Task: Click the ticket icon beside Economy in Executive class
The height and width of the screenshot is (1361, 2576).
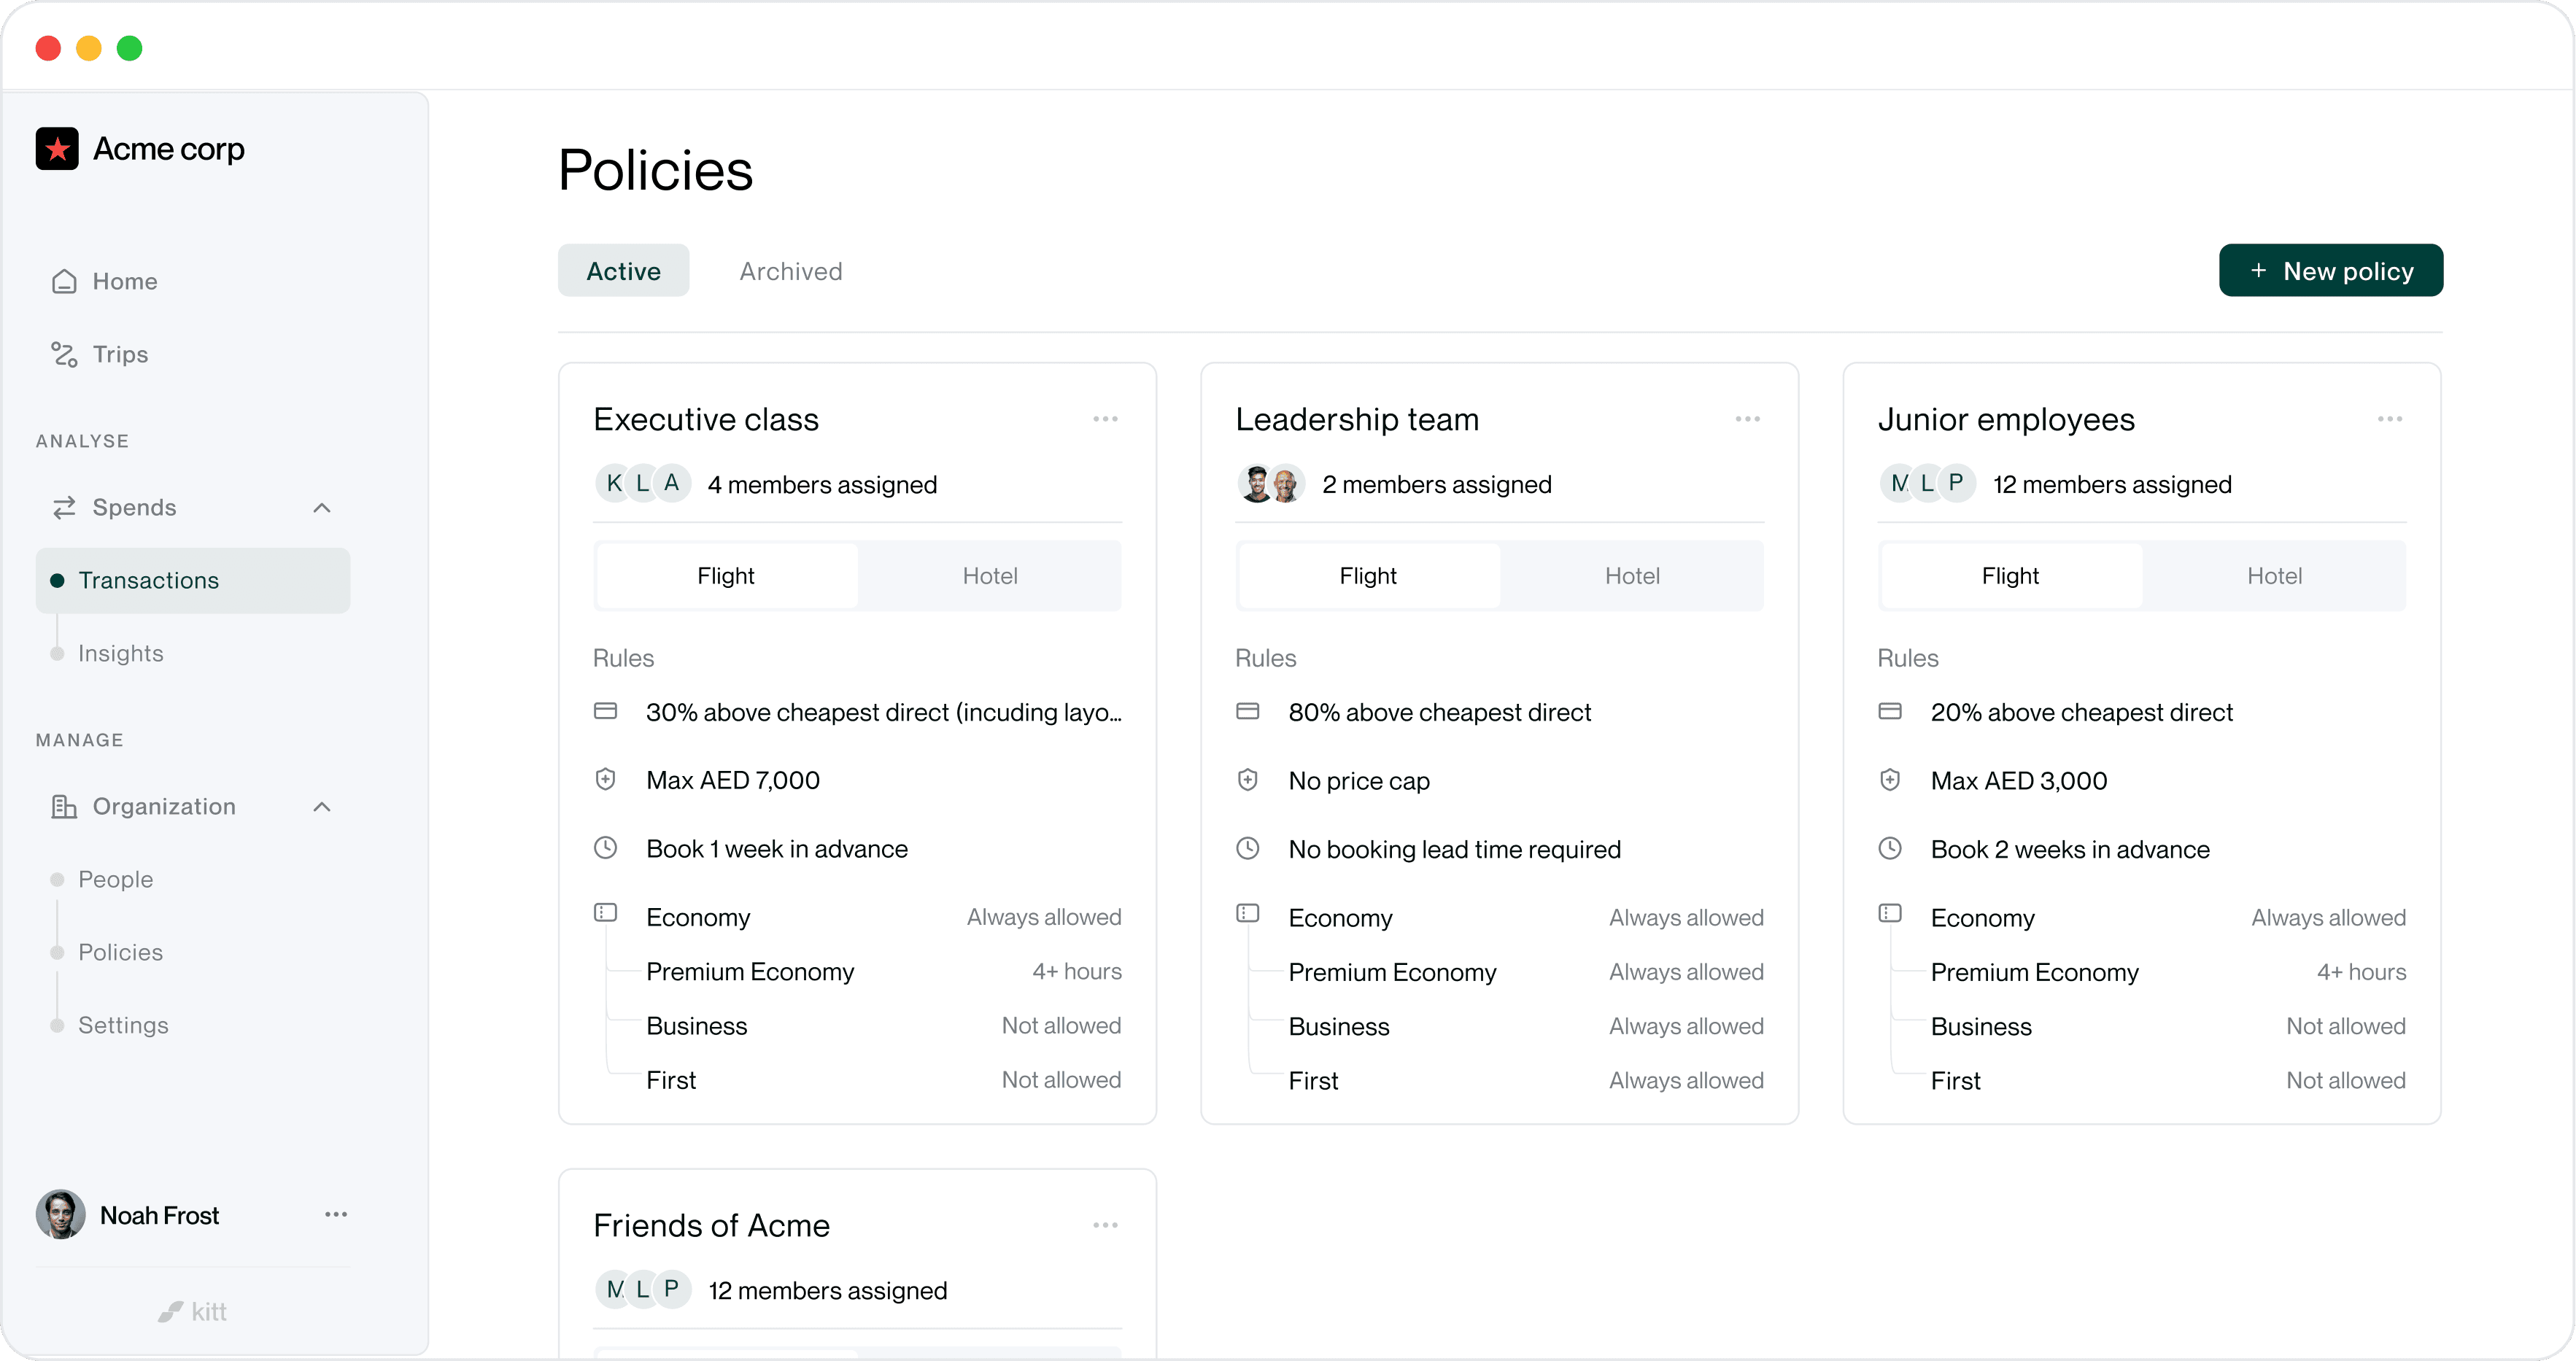Action: click(x=606, y=913)
